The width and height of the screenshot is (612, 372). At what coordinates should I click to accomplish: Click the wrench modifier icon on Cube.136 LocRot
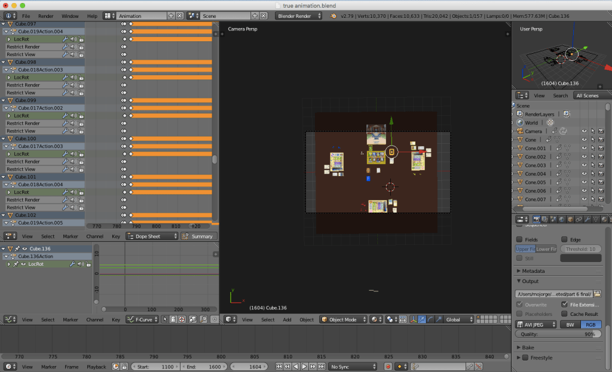(72, 264)
